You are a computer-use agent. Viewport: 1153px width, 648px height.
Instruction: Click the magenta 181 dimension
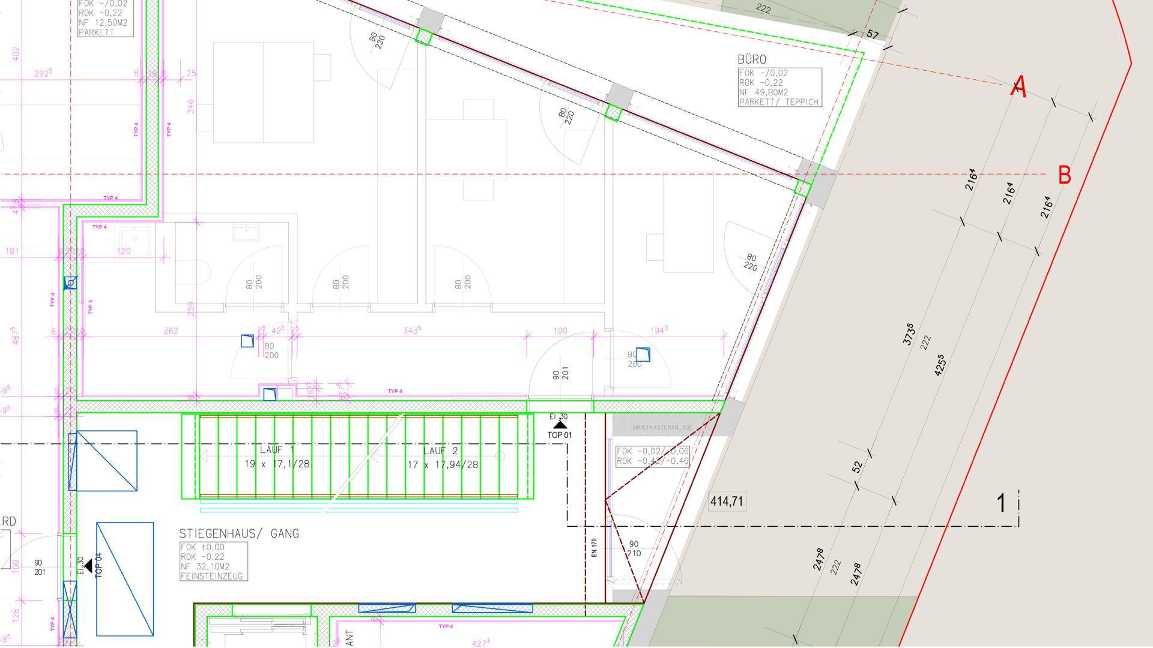[13, 251]
